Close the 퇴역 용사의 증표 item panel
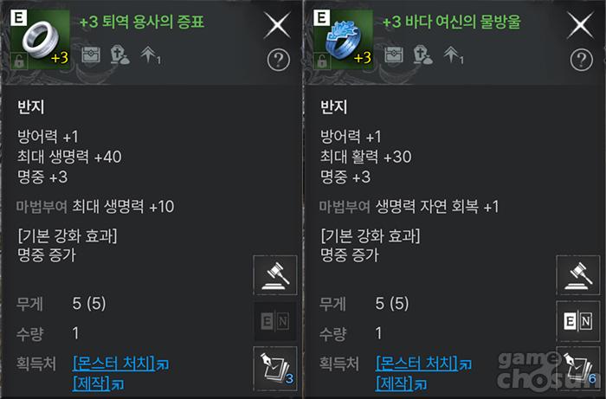This screenshot has height=399, width=606. 279,24
